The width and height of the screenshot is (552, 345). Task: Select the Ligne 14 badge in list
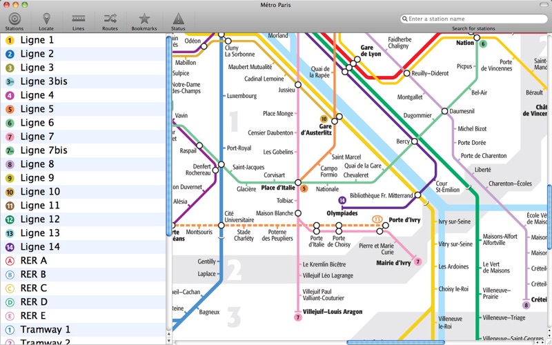click(x=10, y=247)
